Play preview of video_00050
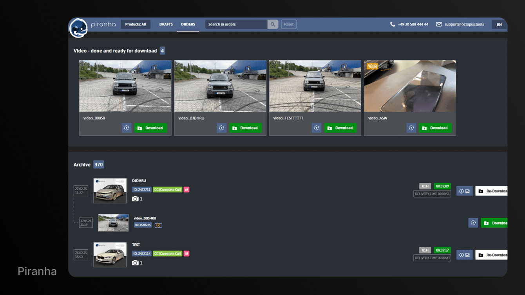This screenshot has height=295, width=525. [127, 128]
